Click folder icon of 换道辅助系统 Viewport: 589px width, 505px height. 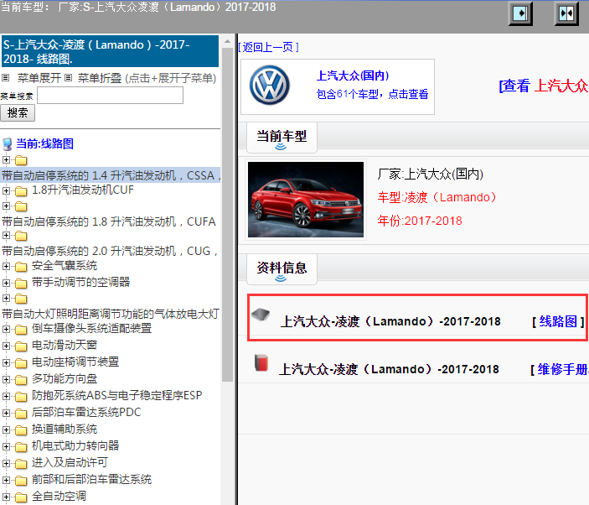pos(21,430)
